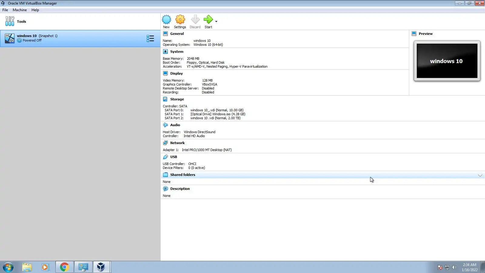Open the Display settings header link
485x273 pixels.
point(176,73)
